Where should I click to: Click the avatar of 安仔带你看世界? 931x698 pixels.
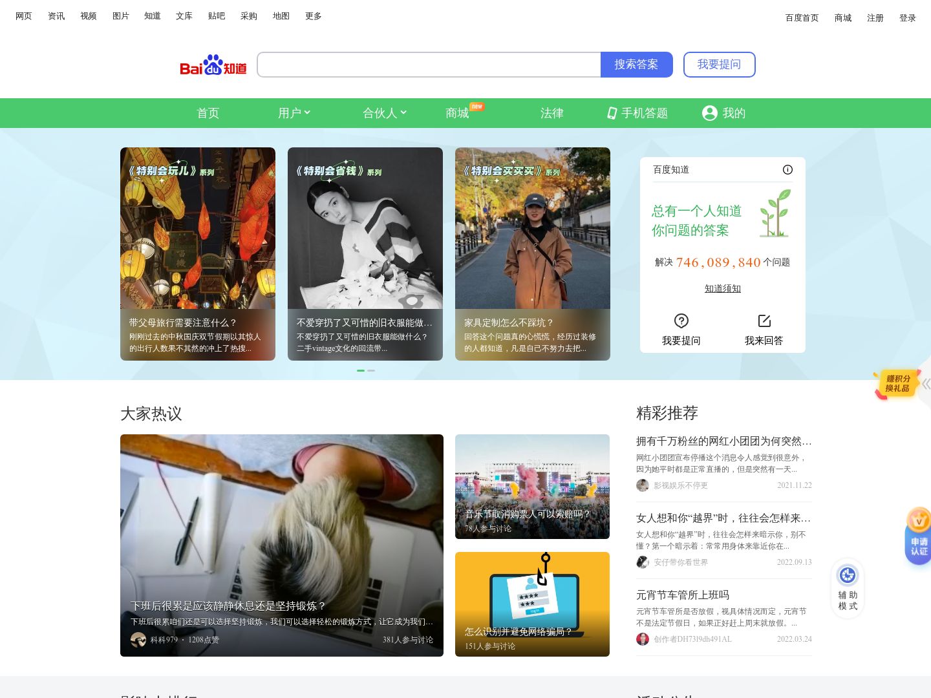point(643,562)
